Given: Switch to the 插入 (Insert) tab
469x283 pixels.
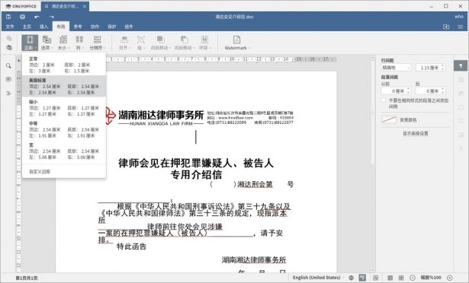Looking at the screenshot, I should 43,27.
